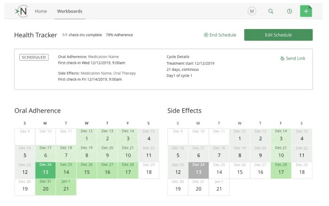Click the search magnifier icon
This screenshot has height=206, width=329.
[271, 11]
